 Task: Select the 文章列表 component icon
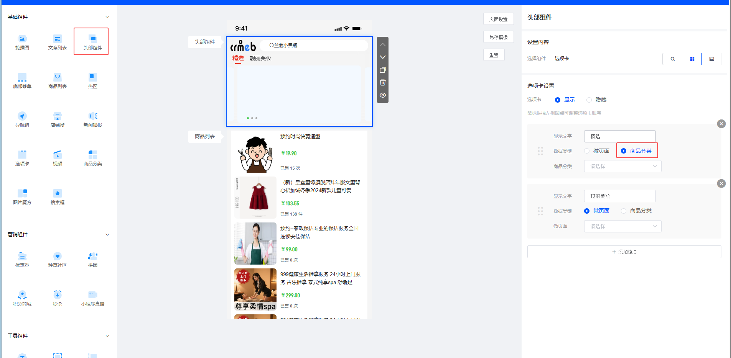[x=58, y=39]
